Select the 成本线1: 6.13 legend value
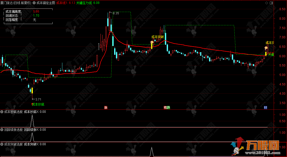Image resolution: width=287 pixels, height=157 pixels. tap(65, 3)
